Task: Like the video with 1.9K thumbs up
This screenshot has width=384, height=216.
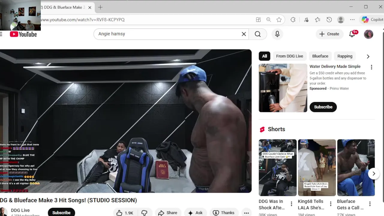Action: coord(125,213)
